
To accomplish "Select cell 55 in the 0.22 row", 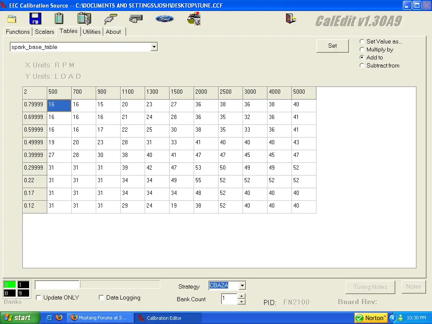I will (x=206, y=181).
